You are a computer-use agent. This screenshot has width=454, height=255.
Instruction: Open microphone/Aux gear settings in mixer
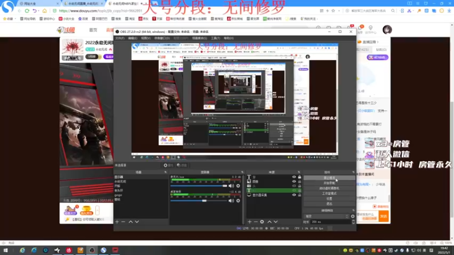[238, 186]
